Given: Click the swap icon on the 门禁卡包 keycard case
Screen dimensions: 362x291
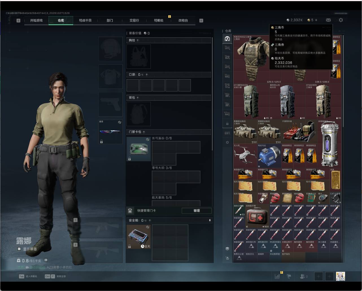Looking at the screenshot, I should [x=147, y=139].
